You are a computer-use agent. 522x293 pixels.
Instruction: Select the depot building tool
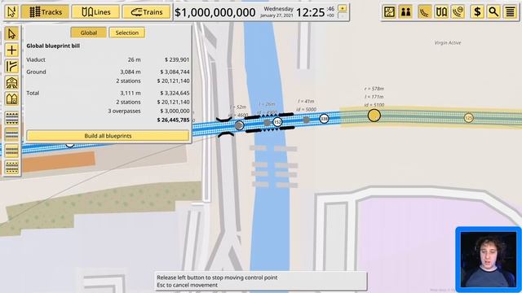tap(11, 98)
